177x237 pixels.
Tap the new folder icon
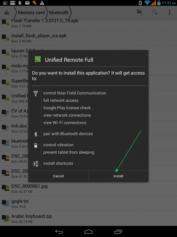(140, 12)
